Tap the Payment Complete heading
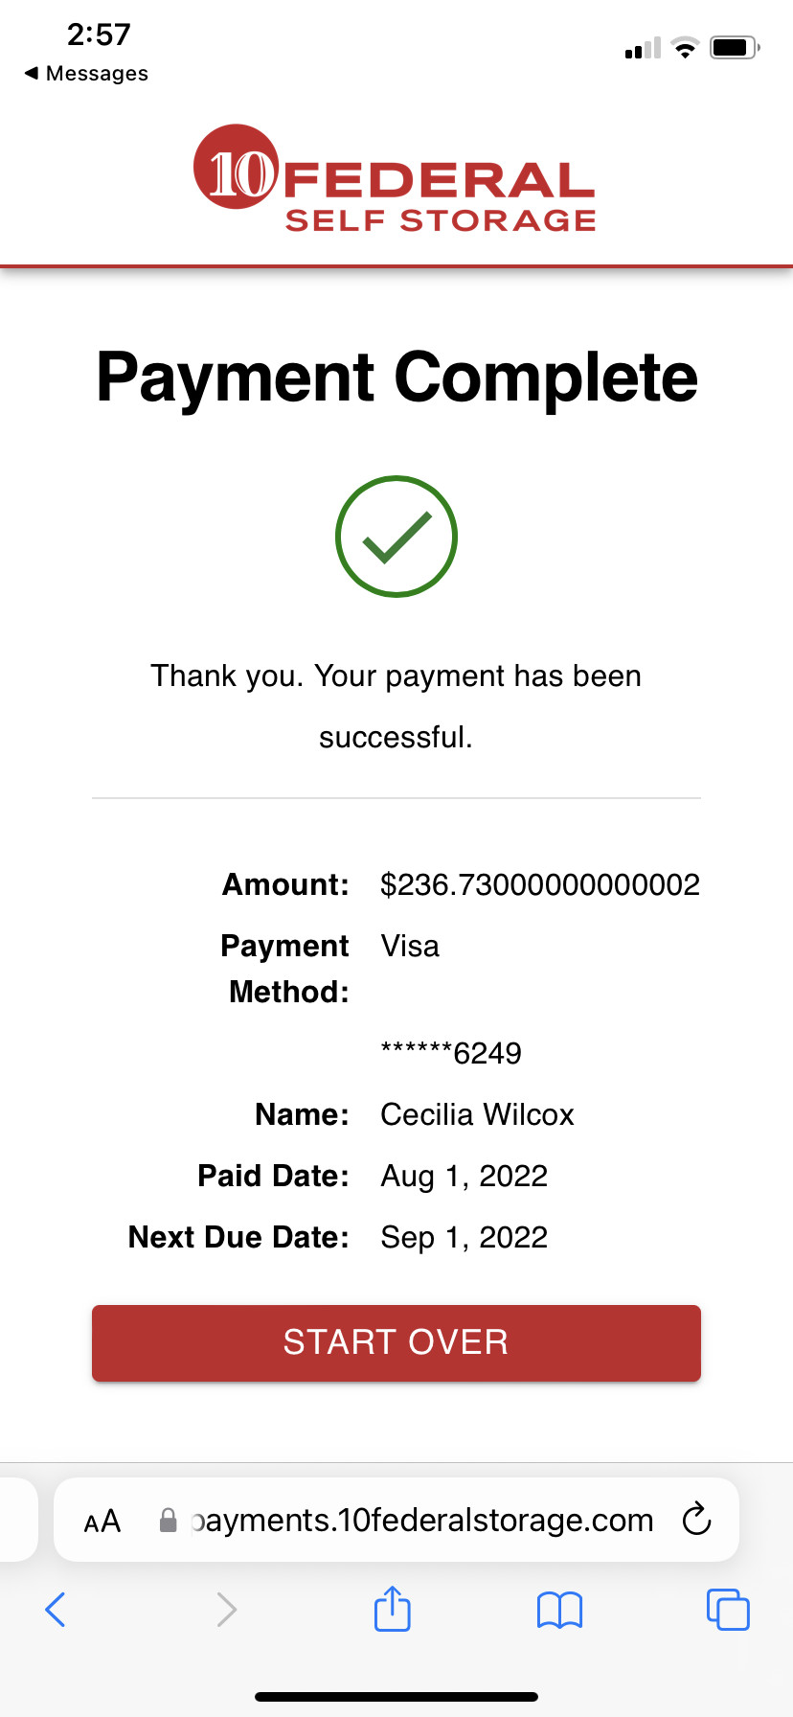This screenshot has width=793, height=1717. point(396,378)
